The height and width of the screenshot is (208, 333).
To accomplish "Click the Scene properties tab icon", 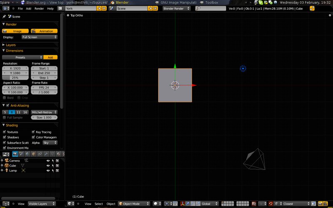I will pyautogui.click(x=21, y=154).
